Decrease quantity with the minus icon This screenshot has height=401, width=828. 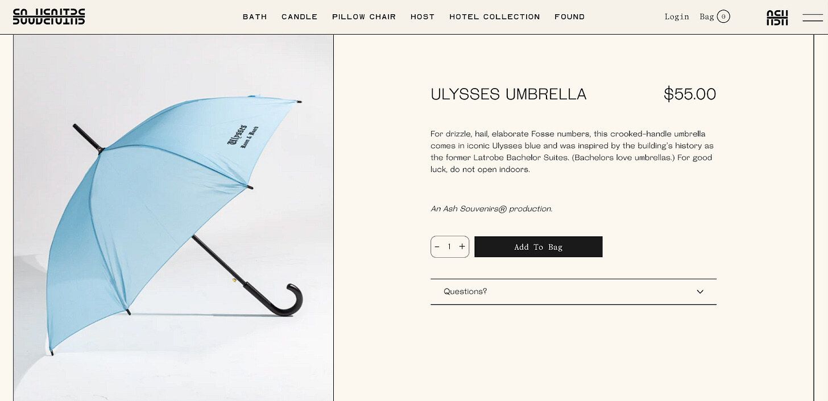(437, 247)
